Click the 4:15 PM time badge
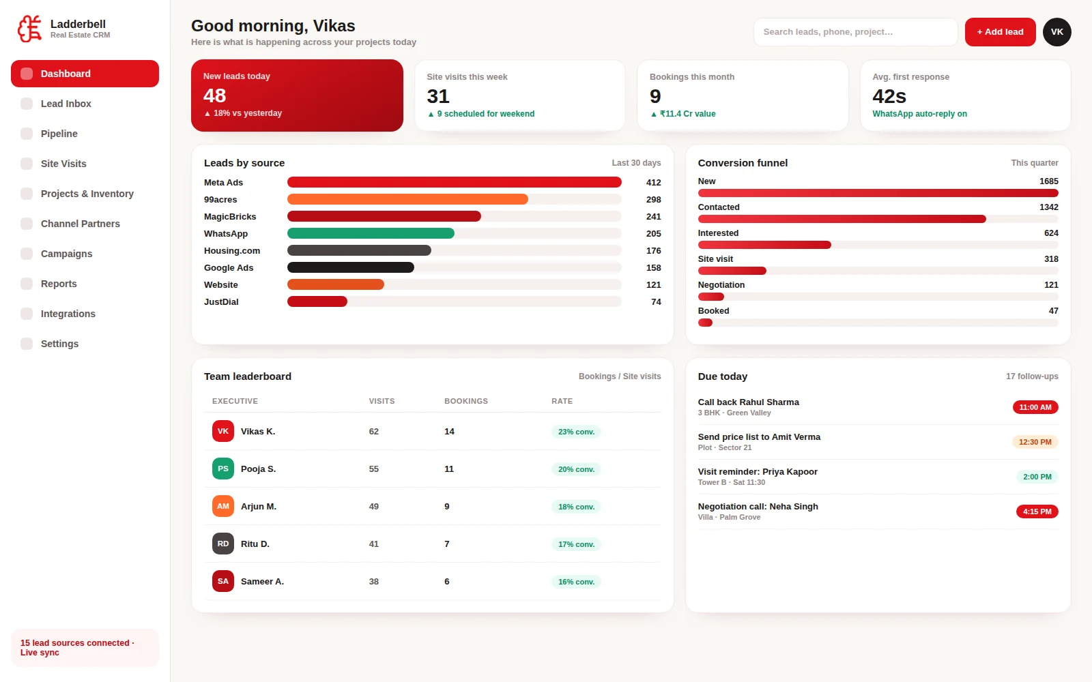This screenshot has width=1092, height=682. 1037,512
